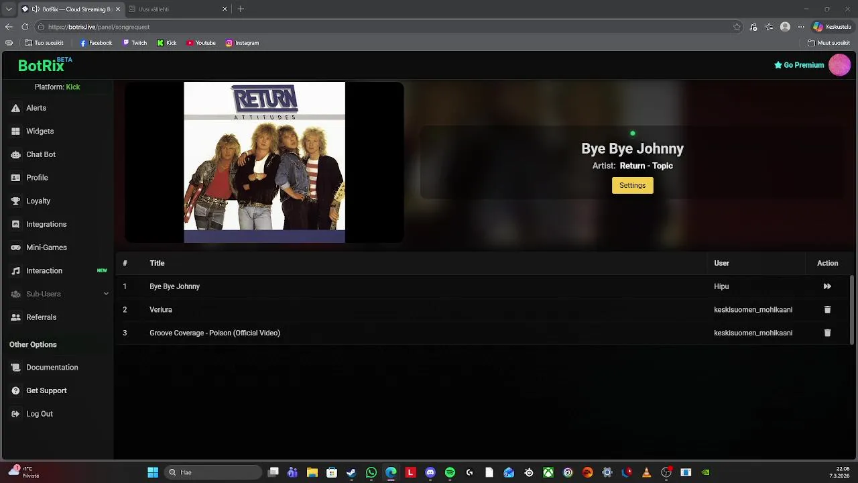
Task: Open the Integrations page
Action: pos(46,224)
